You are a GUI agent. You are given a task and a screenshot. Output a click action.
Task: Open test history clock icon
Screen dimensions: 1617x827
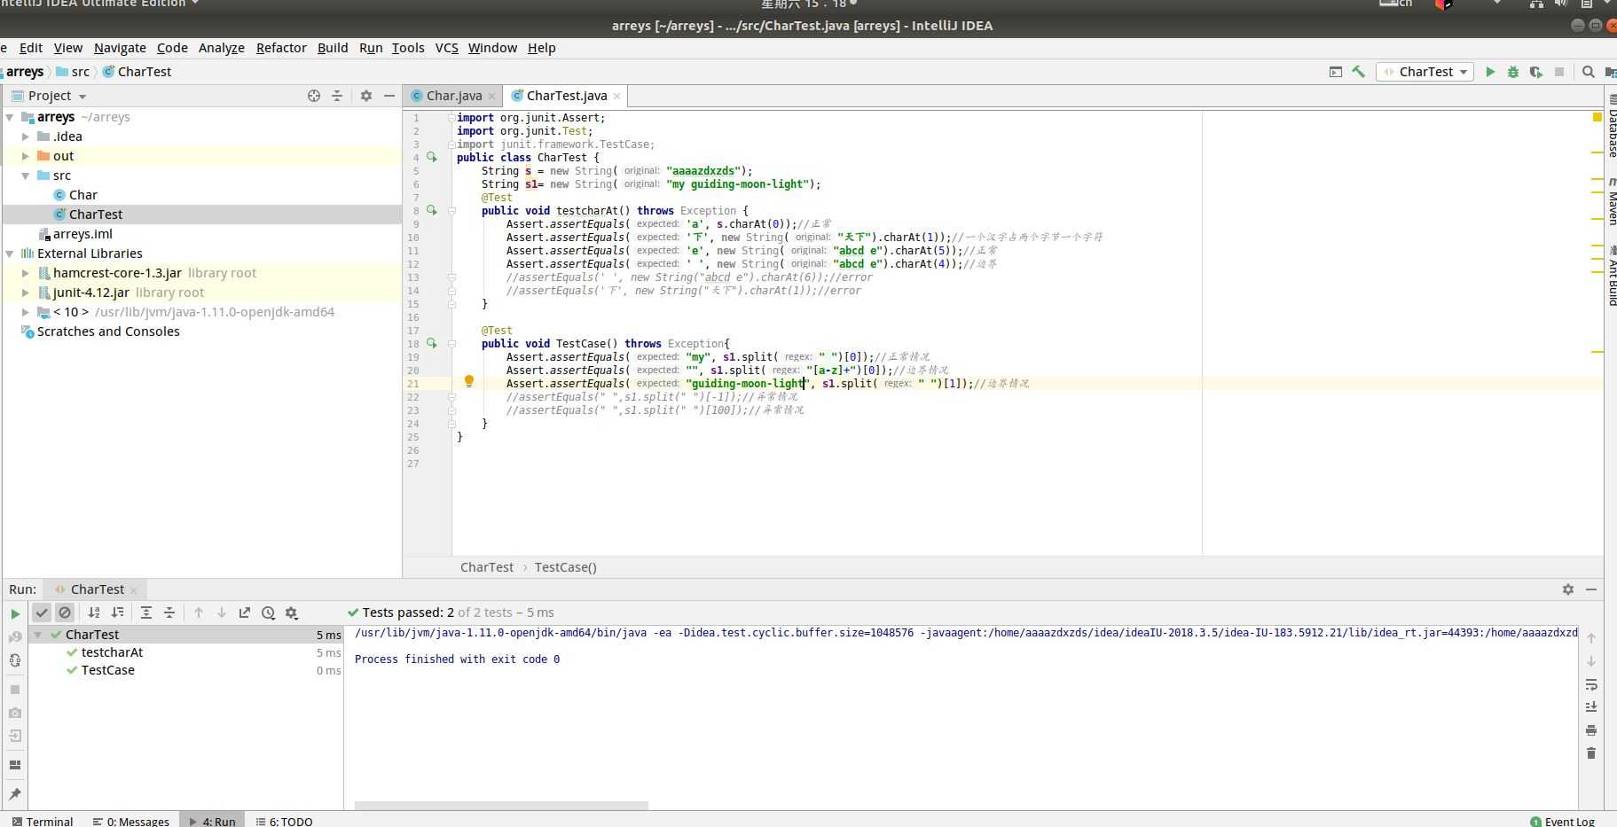[268, 612]
